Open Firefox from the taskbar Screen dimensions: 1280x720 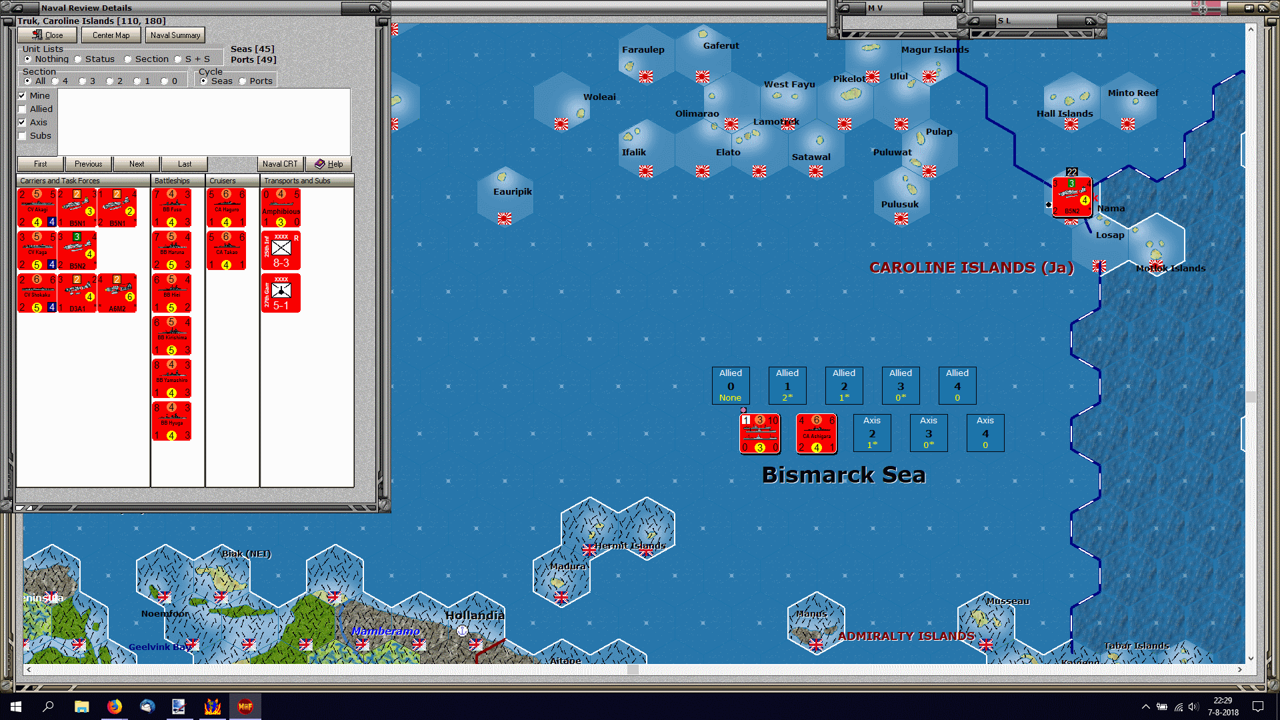pyautogui.click(x=115, y=707)
